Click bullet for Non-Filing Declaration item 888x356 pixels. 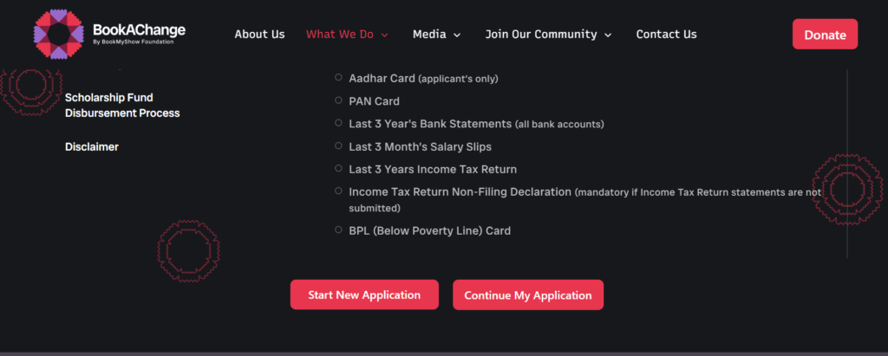pyautogui.click(x=338, y=191)
